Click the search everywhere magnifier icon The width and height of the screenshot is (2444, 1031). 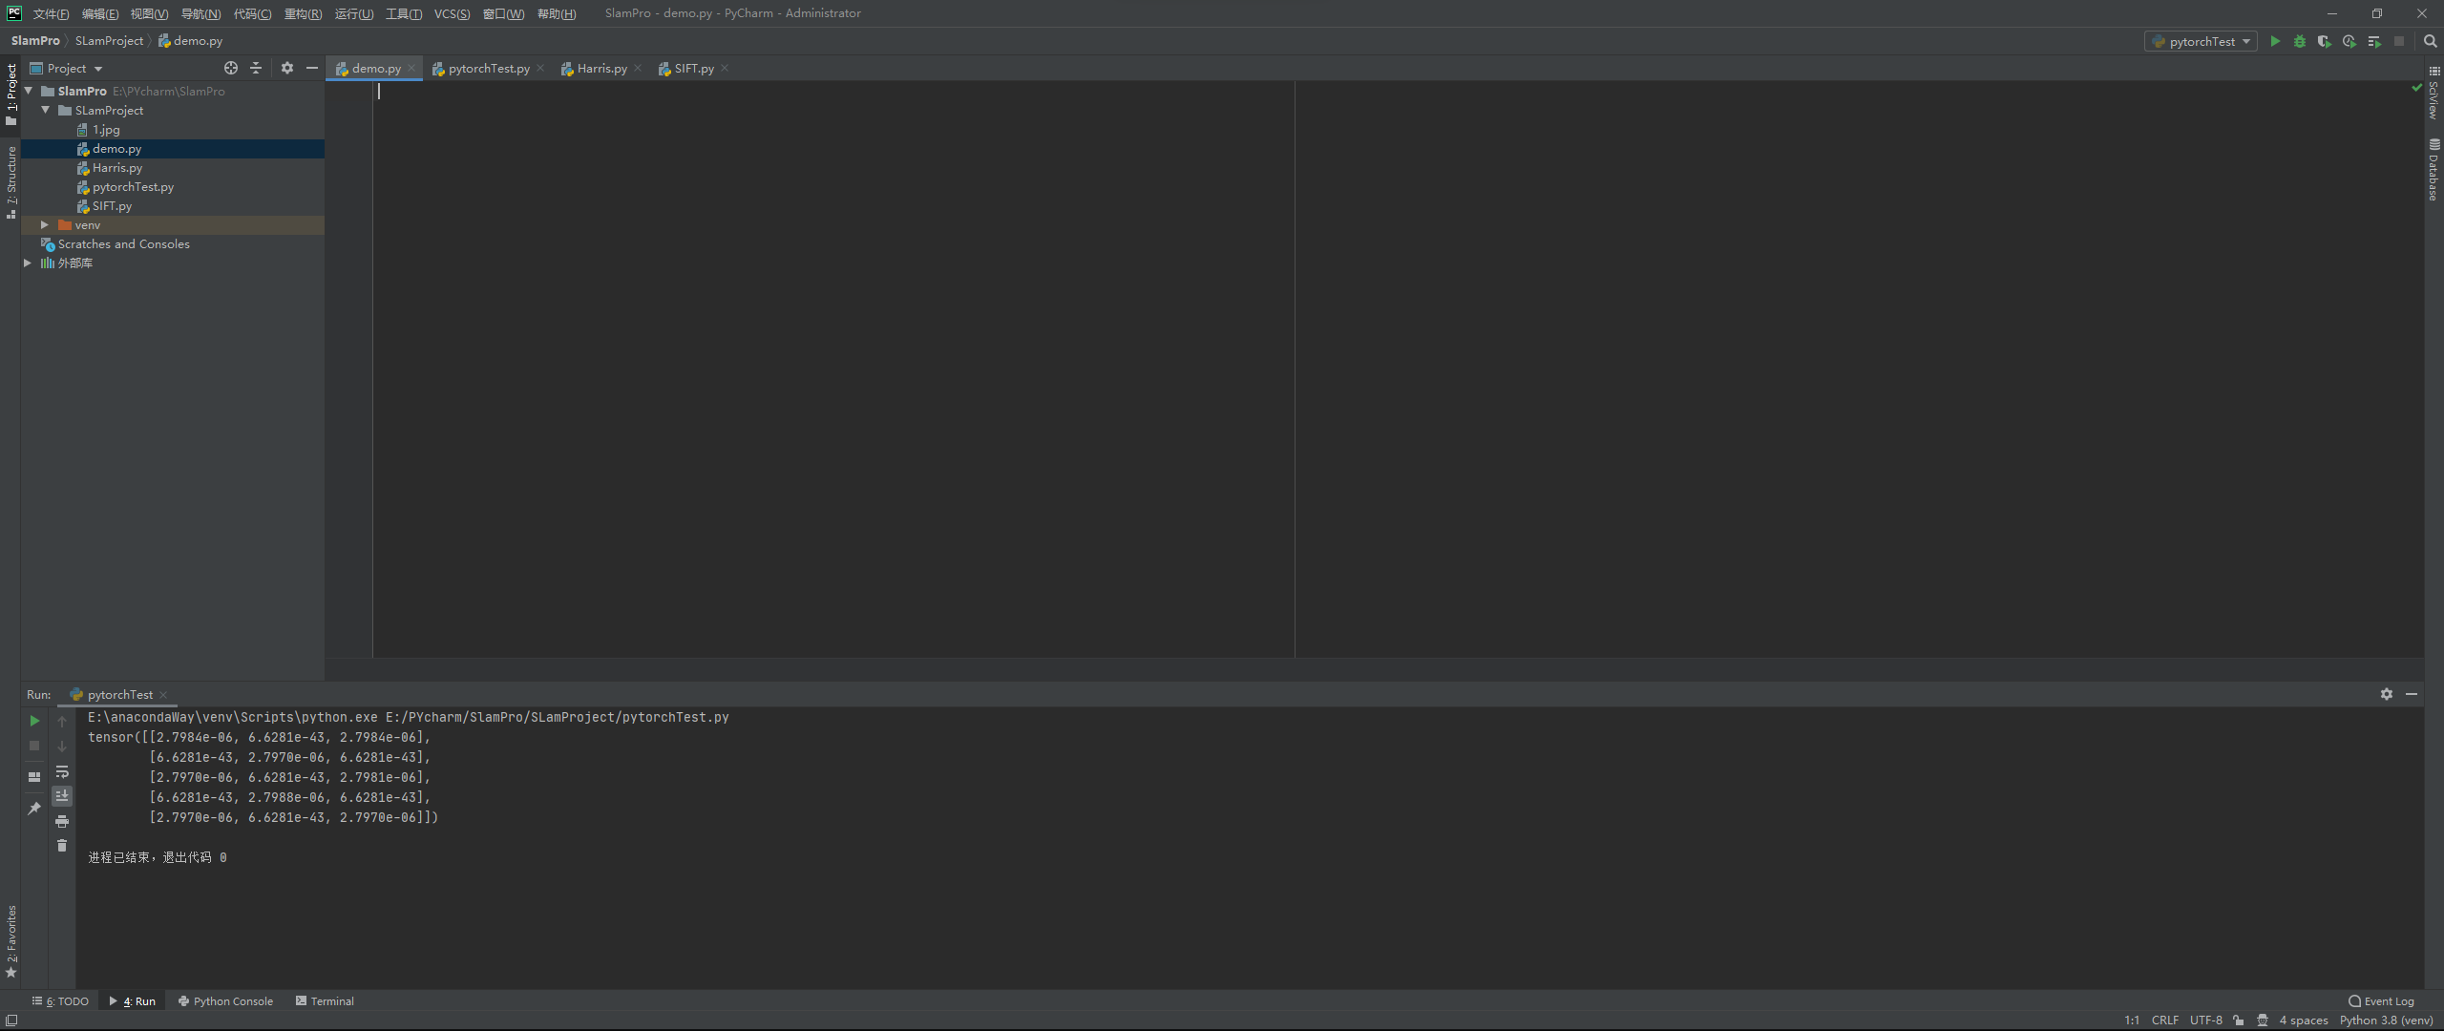2431,41
